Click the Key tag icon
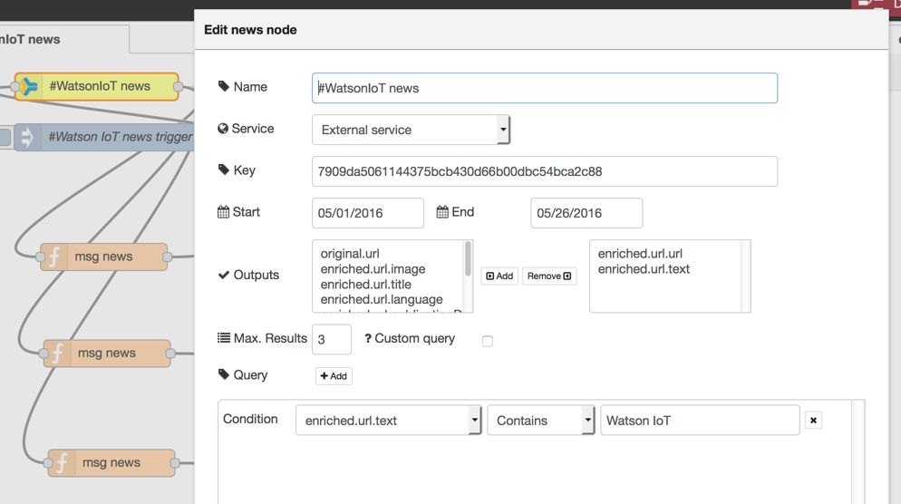901x504 pixels. [224, 170]
